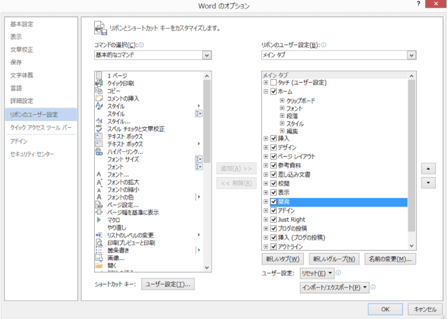The width and height of the screenshot is (447, 319).
Task: Toggle the ブログの投稿 checkbox
Action: coord(274,229)
